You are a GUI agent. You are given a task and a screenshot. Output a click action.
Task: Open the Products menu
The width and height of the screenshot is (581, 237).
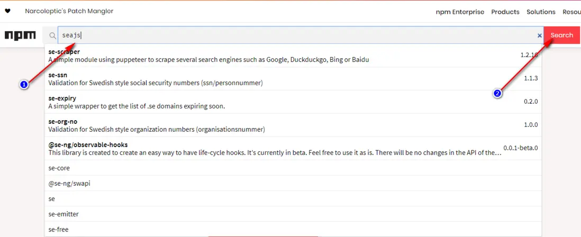pos(505,12)
